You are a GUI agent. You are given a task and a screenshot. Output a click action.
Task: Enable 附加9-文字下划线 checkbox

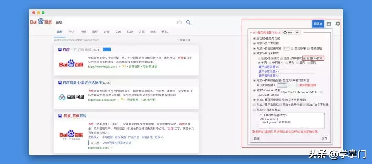pos(304,105)
